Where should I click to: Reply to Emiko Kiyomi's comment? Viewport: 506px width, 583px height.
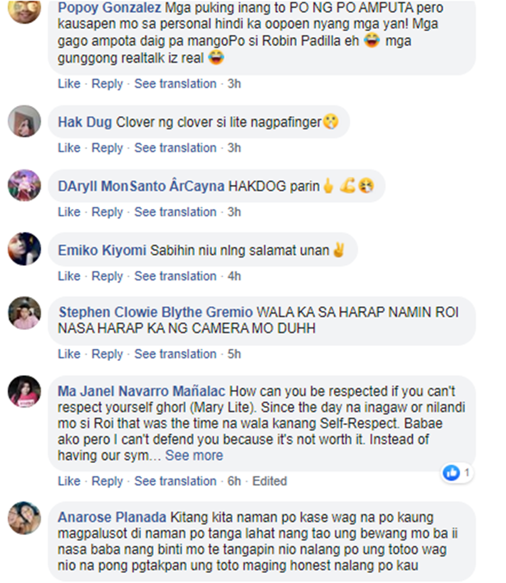click(107, 276)
